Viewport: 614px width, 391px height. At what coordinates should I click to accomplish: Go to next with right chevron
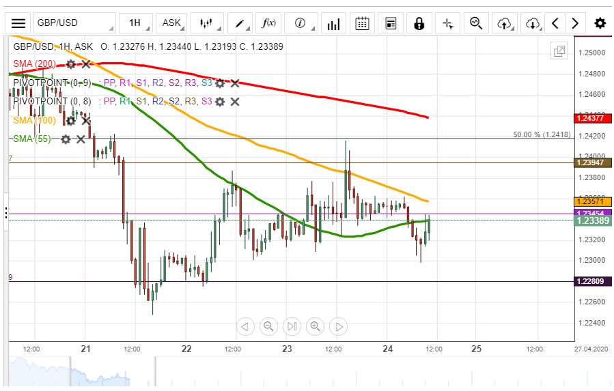575,23
